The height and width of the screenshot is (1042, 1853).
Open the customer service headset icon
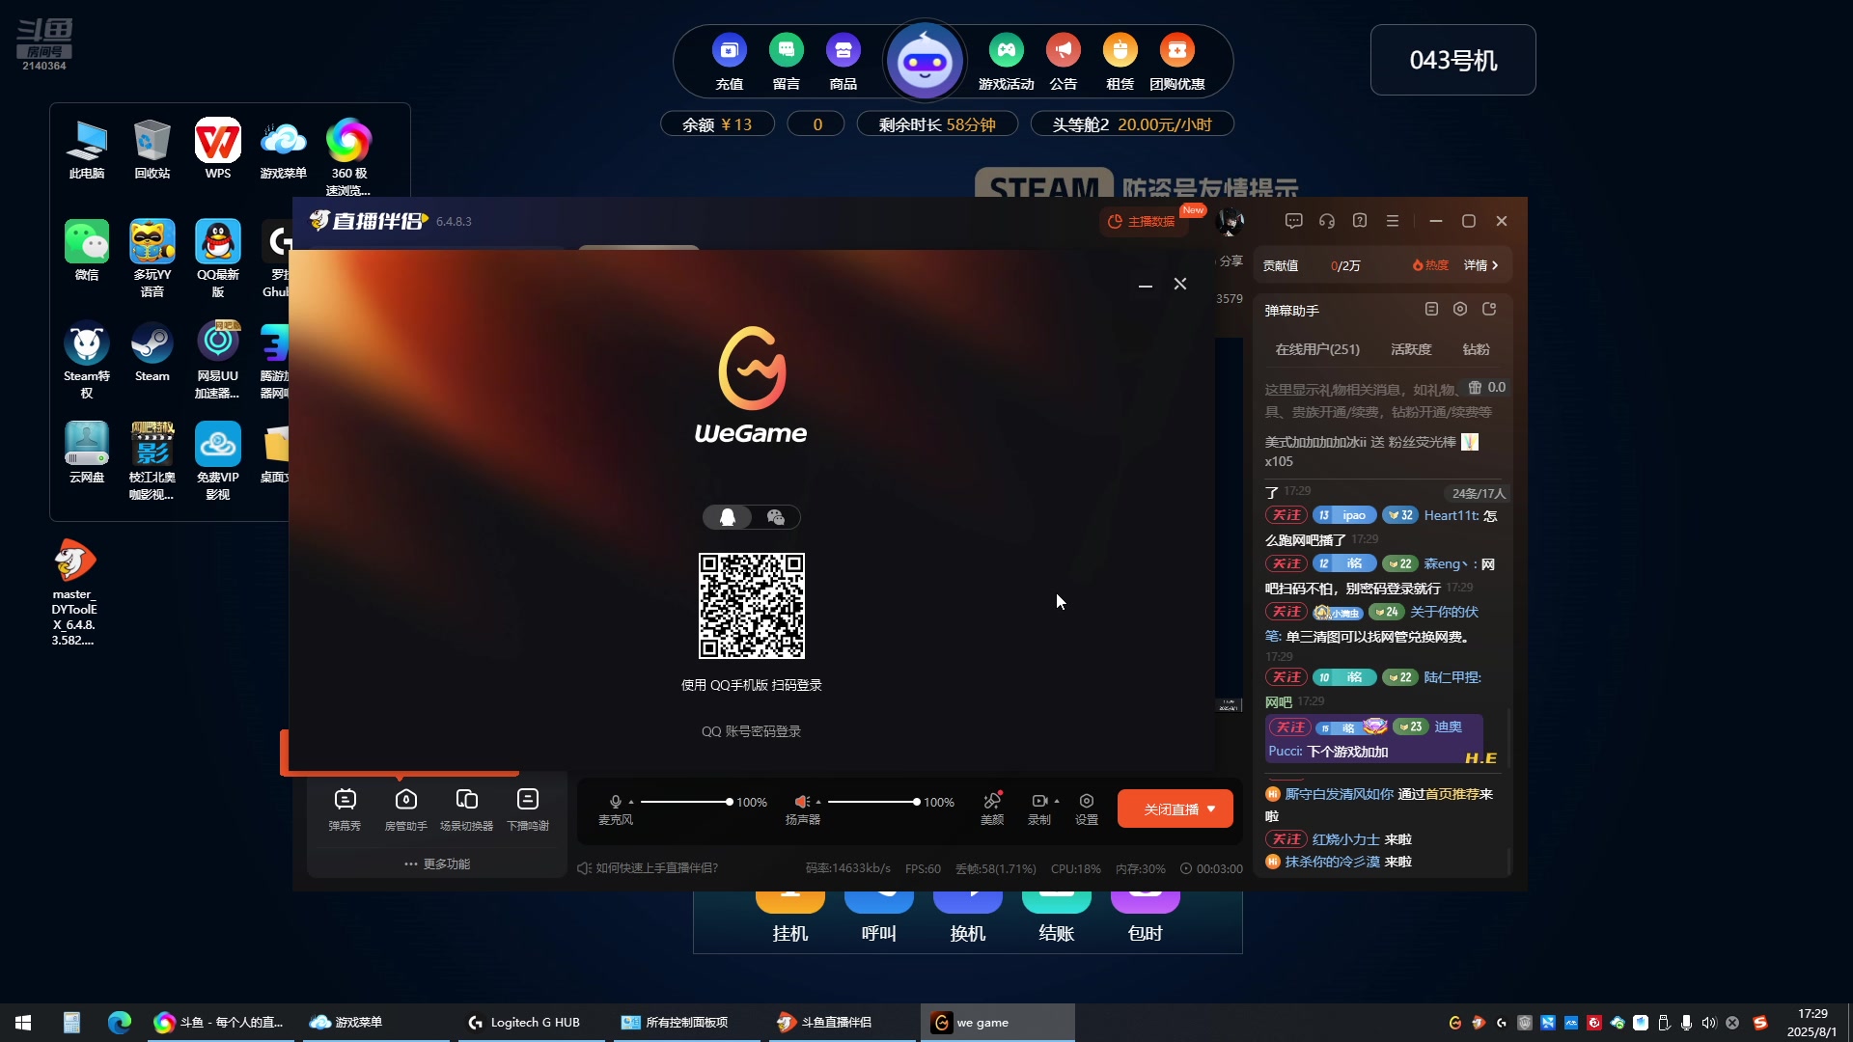(1327, 221)
